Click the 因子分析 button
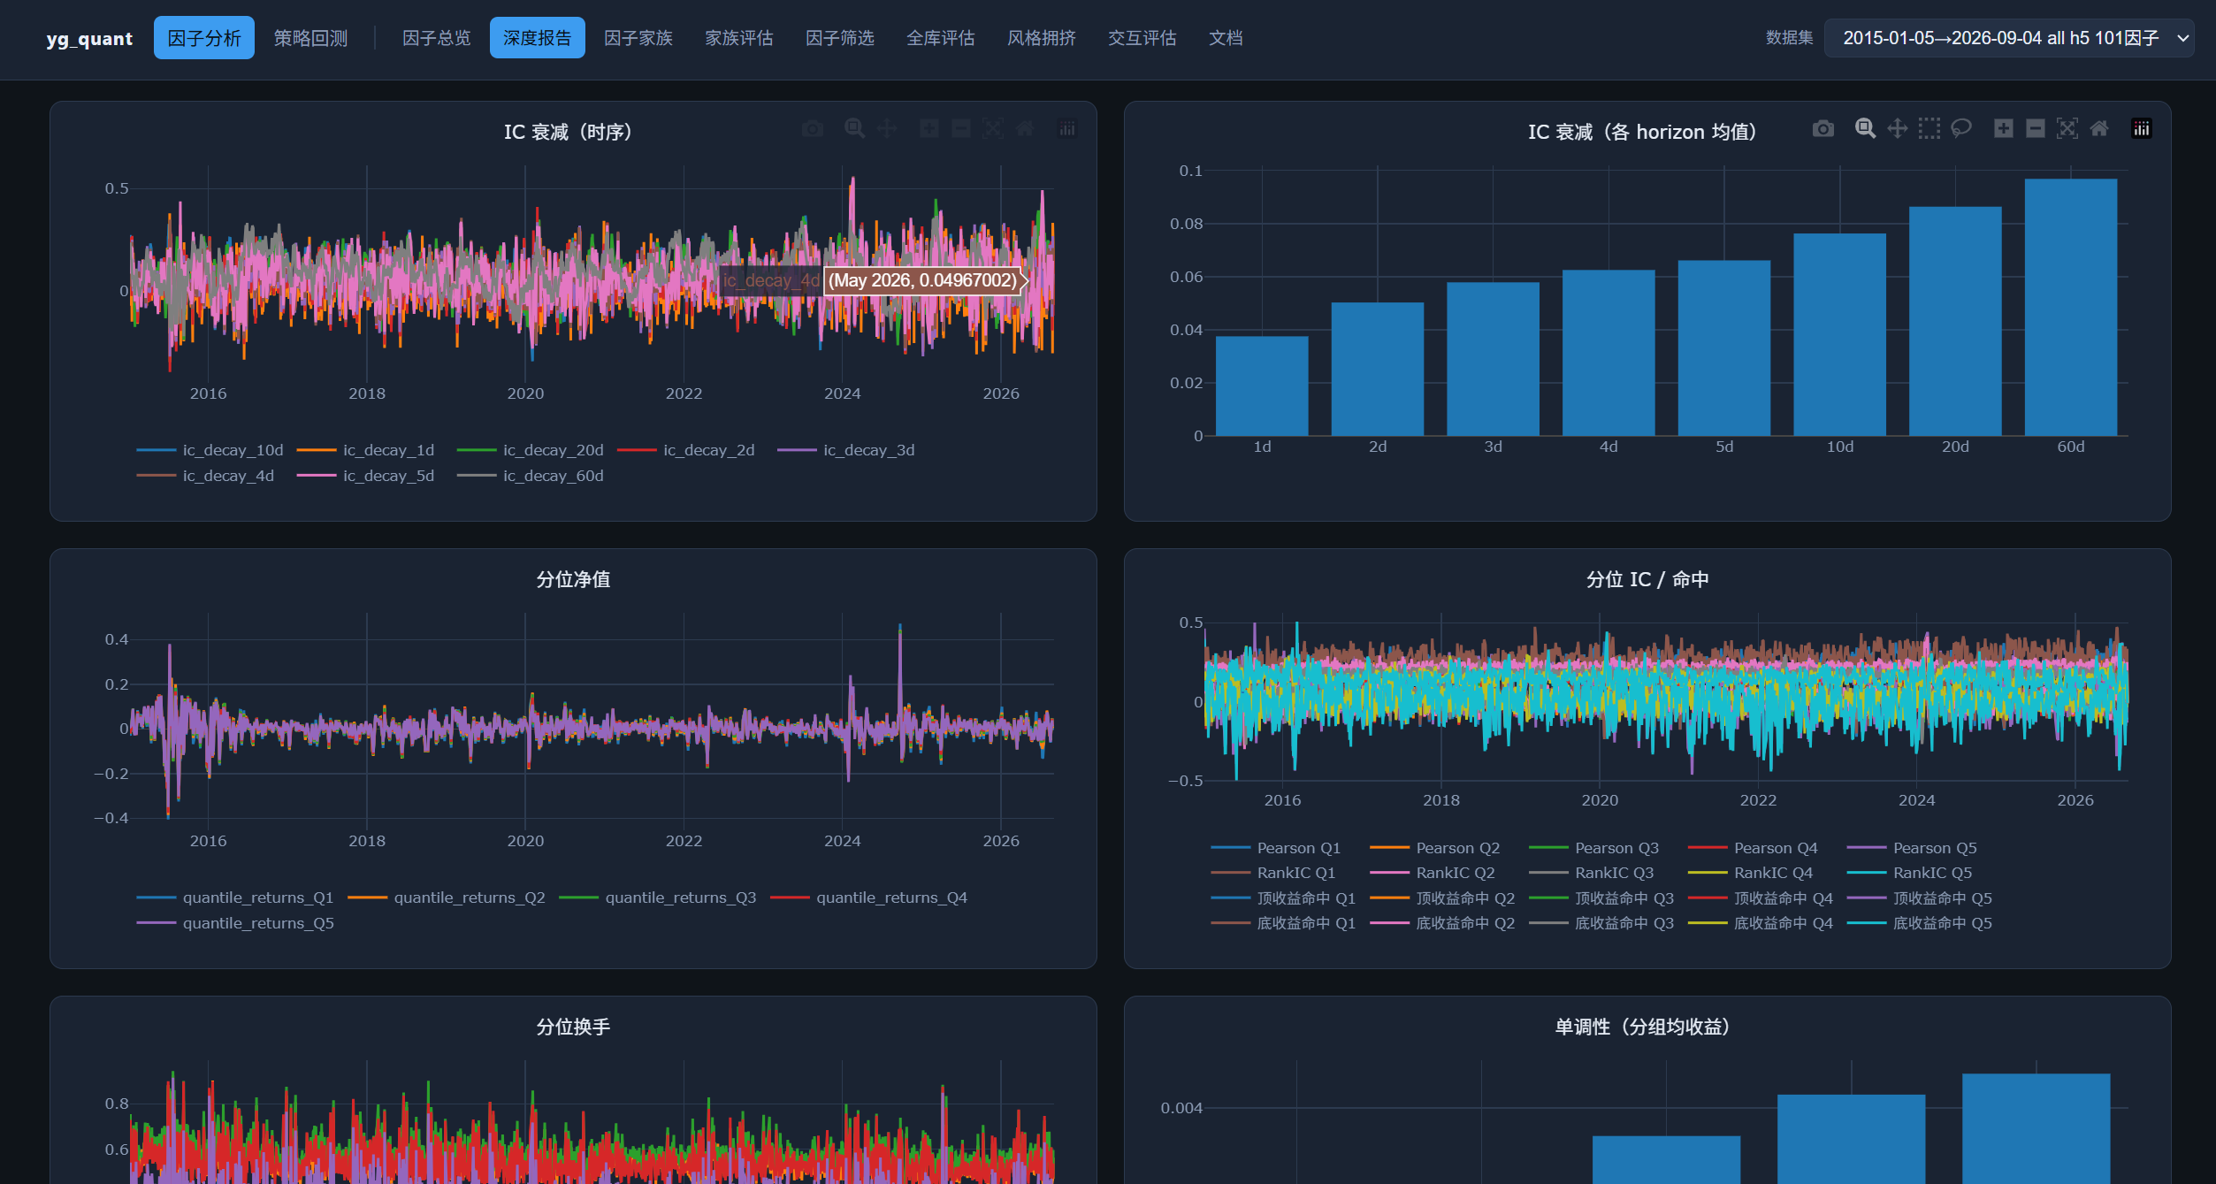Viewport: 2216px width, 1184px height. click(x=204, y=38)
